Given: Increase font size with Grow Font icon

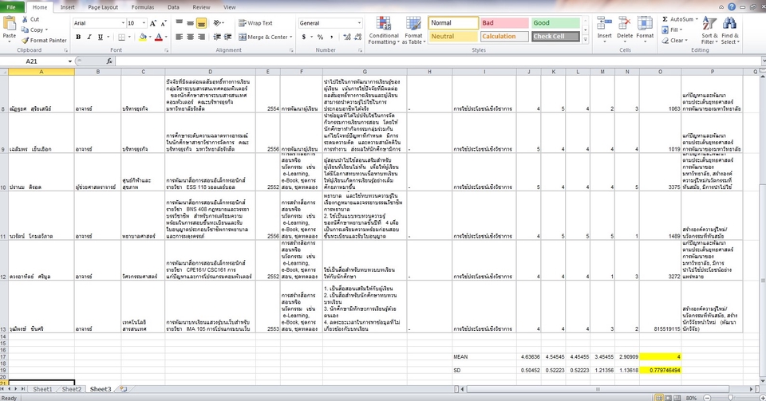Looking at the screenshot, I should tap(153, 23).
